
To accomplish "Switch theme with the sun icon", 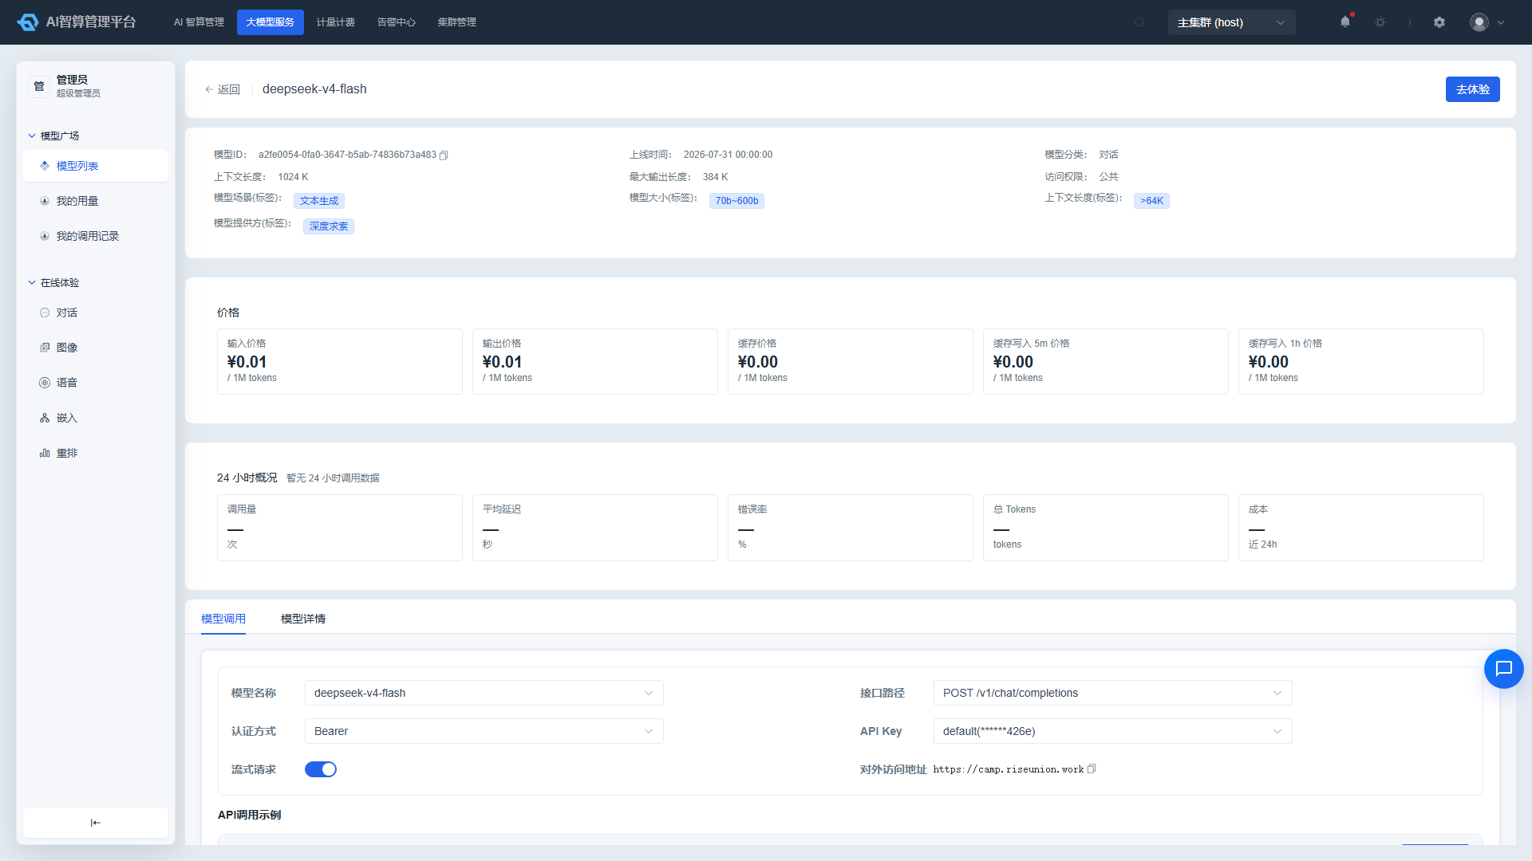I will tap(1380, 22).
